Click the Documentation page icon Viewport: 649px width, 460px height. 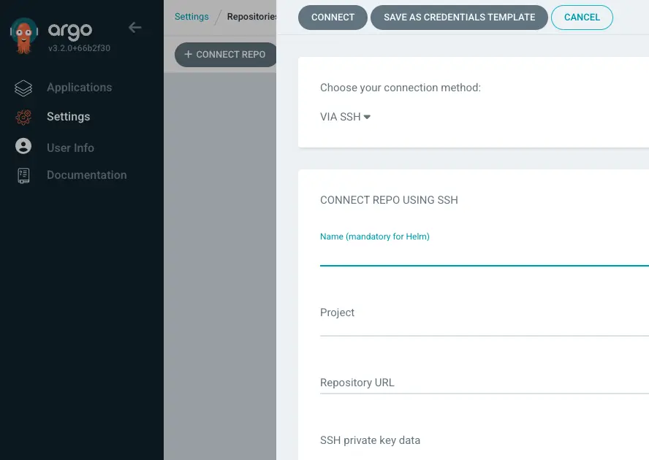(23, 175)
